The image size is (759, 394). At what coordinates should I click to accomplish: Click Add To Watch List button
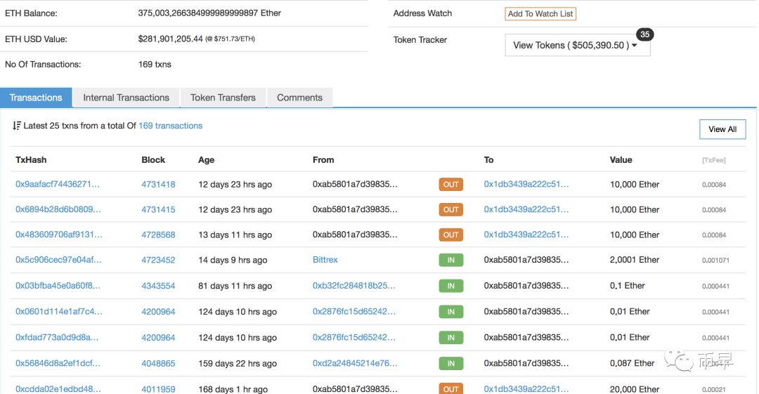click(x=540, y=13)
